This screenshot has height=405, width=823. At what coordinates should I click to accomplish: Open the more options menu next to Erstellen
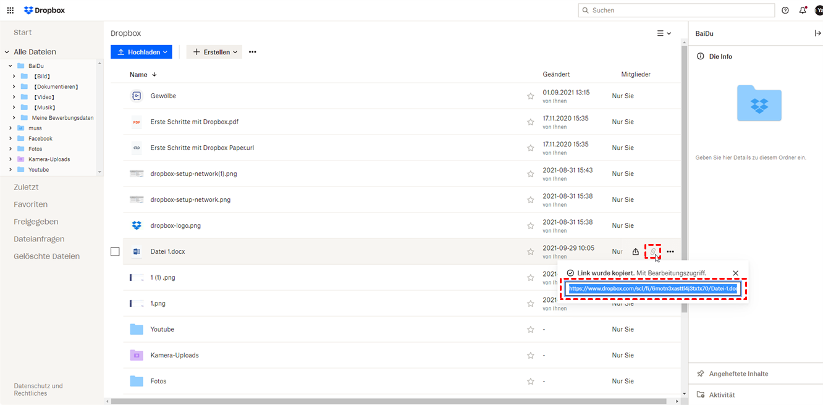coord(253,52)
